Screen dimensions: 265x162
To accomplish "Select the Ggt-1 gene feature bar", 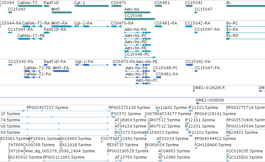I will [91, 6].
